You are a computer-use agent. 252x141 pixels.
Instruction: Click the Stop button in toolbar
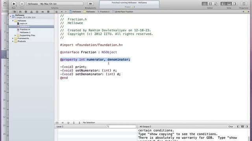22,4
